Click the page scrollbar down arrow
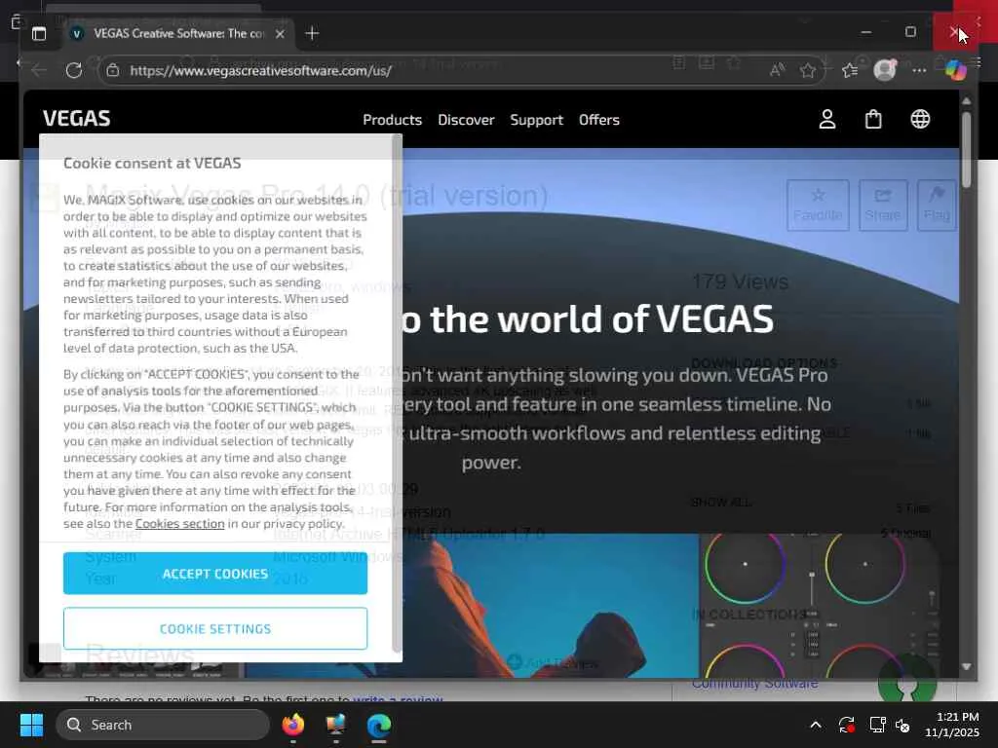The width and height of the screenshot is (998, 748). point(966,666)
